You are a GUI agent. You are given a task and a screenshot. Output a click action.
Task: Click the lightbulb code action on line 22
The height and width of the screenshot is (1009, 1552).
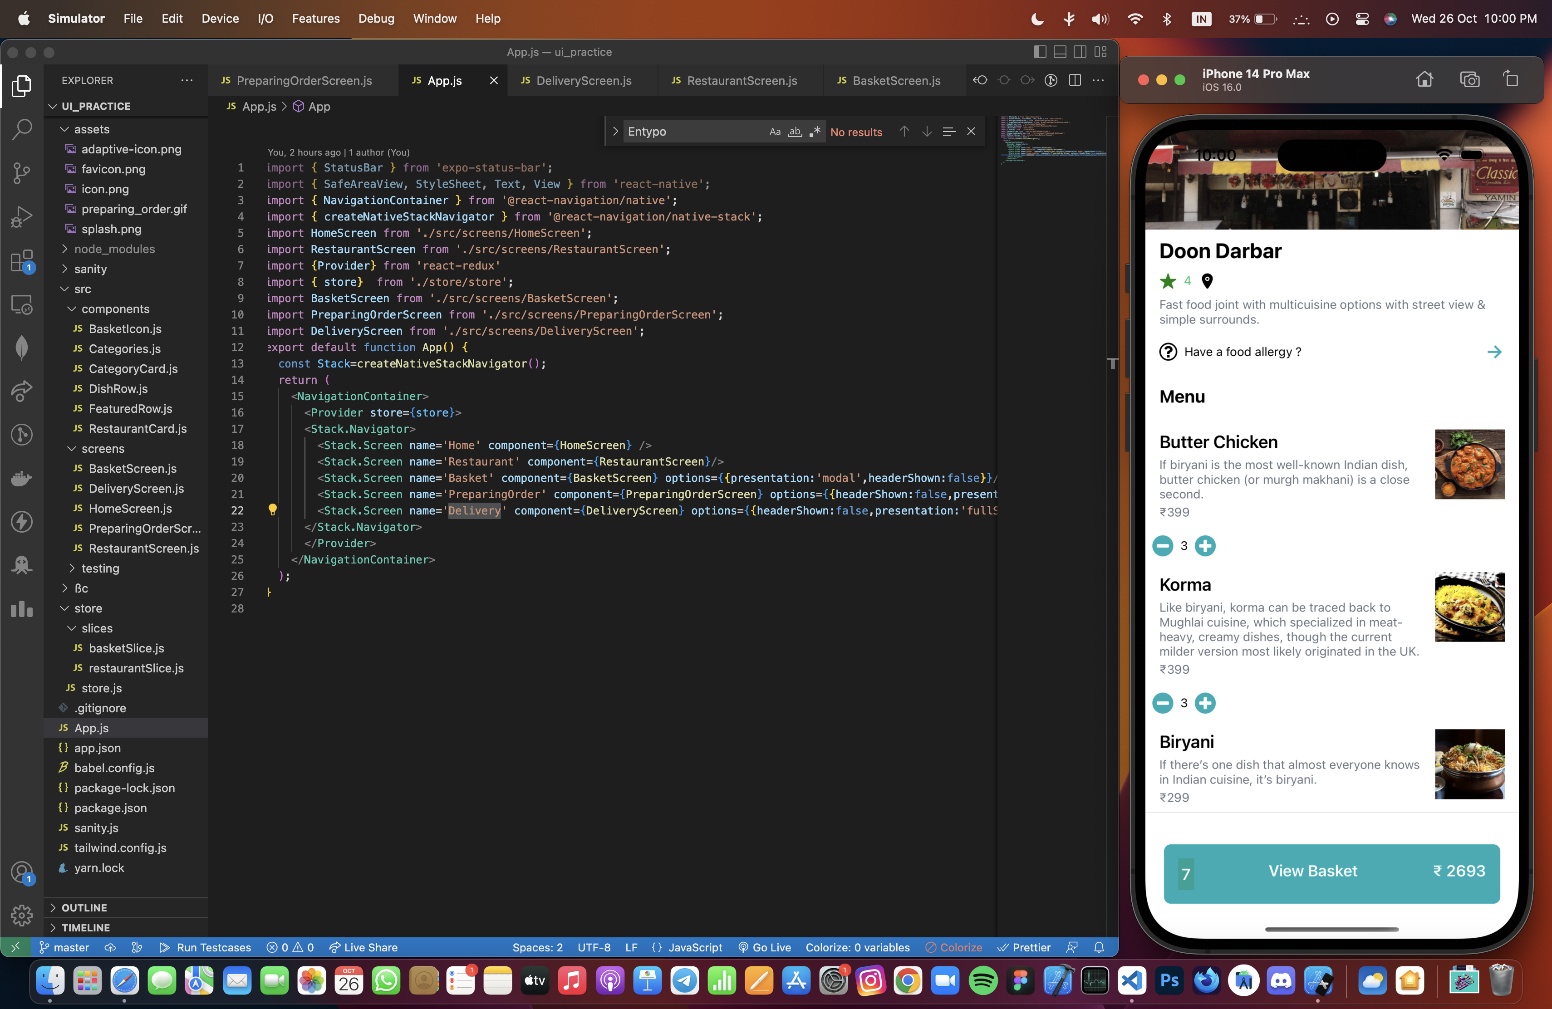(x=273, y=509)
